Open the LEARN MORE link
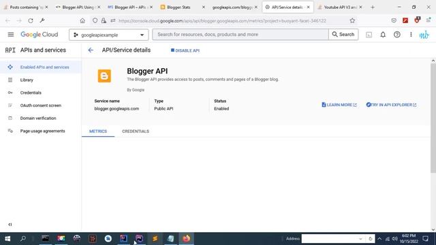Image resolution: width=436 pixels, height=245 pixels. point(339,105)
